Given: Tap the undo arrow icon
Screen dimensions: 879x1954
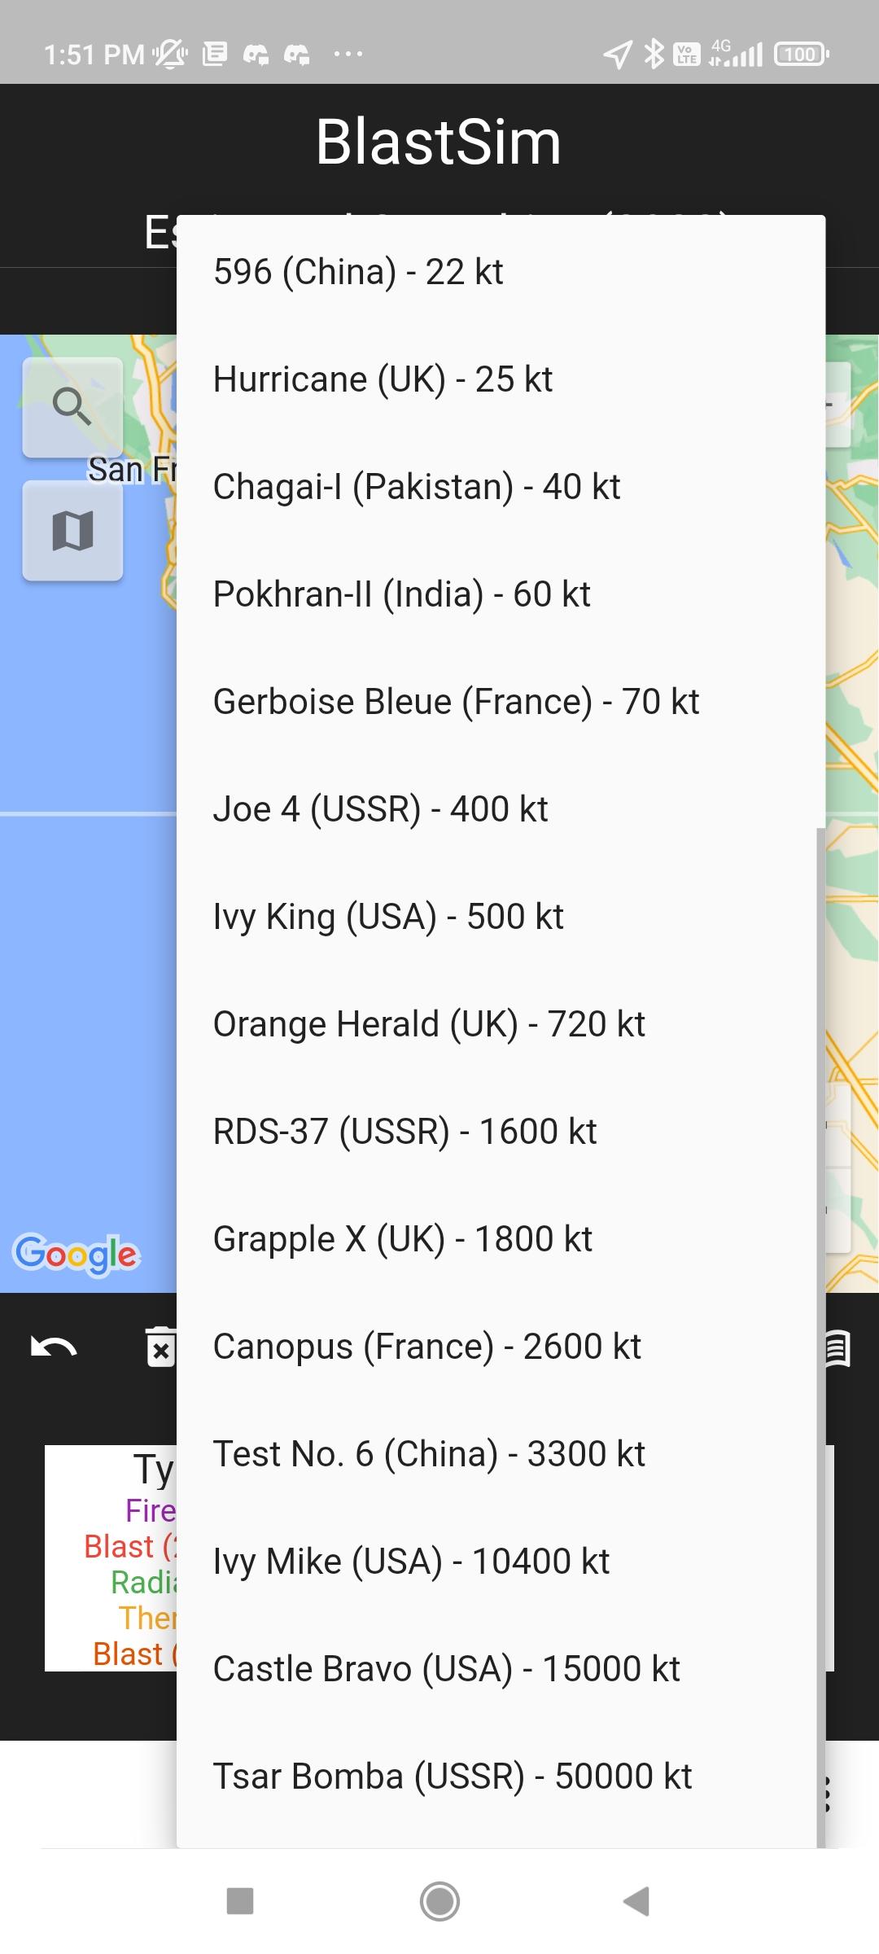Looking at the screenshot, I should (x=54, y=1347).
